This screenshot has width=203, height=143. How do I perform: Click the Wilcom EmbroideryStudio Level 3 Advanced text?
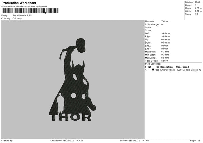tap(24, 7)
